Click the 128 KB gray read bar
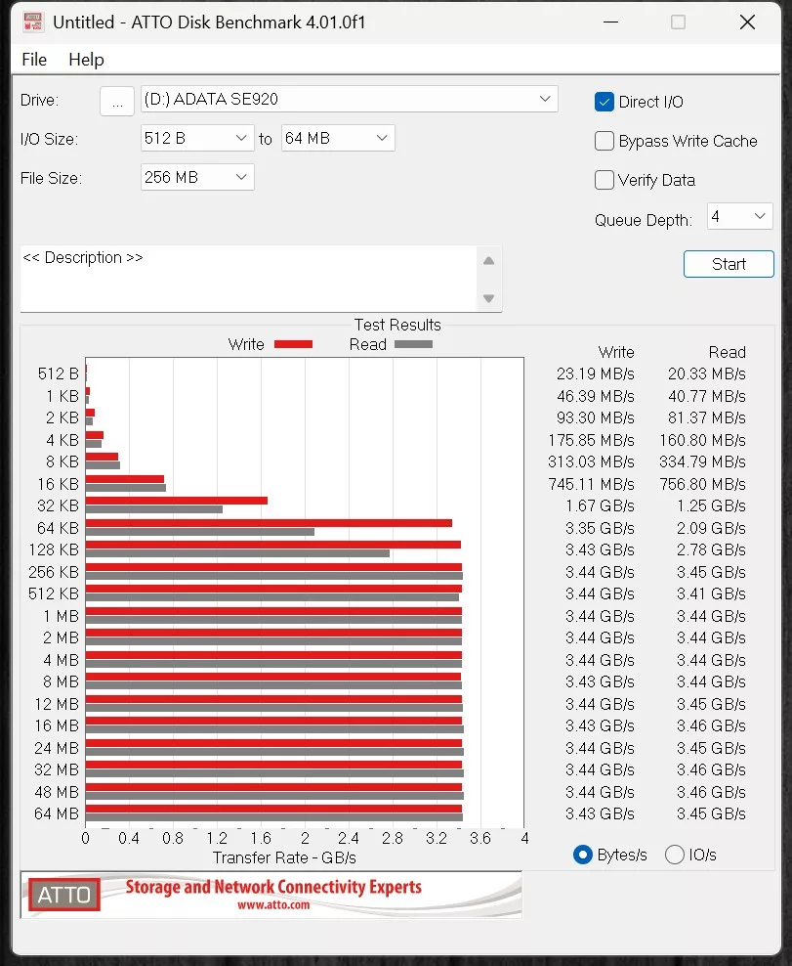Screen dimensions: 792x966 click(x=237, y=553)
